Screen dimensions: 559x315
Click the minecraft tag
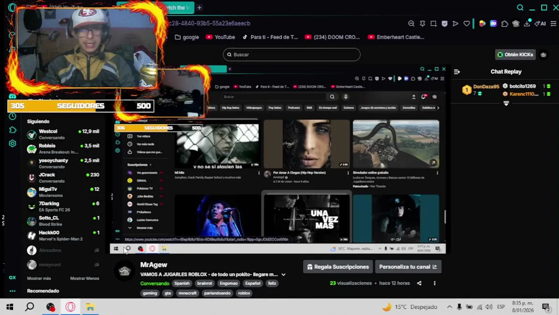point(187,293)
